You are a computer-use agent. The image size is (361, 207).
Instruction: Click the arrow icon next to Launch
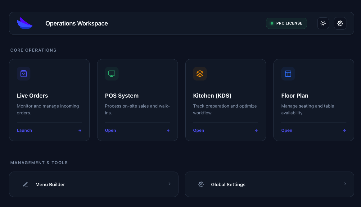(80, 130)
